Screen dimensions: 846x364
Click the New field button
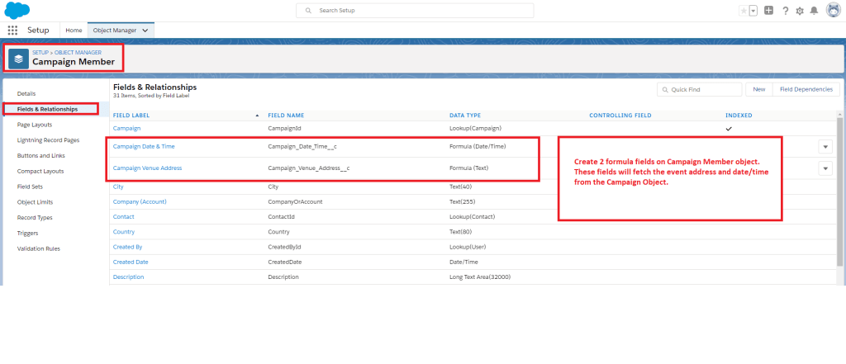(758, 89)
